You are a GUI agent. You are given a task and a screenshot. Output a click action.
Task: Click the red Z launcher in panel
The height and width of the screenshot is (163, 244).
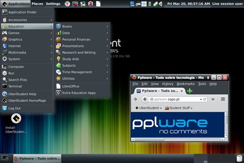[x=91, y=4]
